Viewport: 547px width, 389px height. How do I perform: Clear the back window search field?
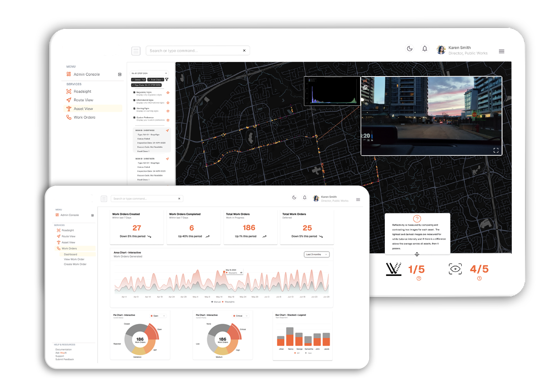[244, 50]
